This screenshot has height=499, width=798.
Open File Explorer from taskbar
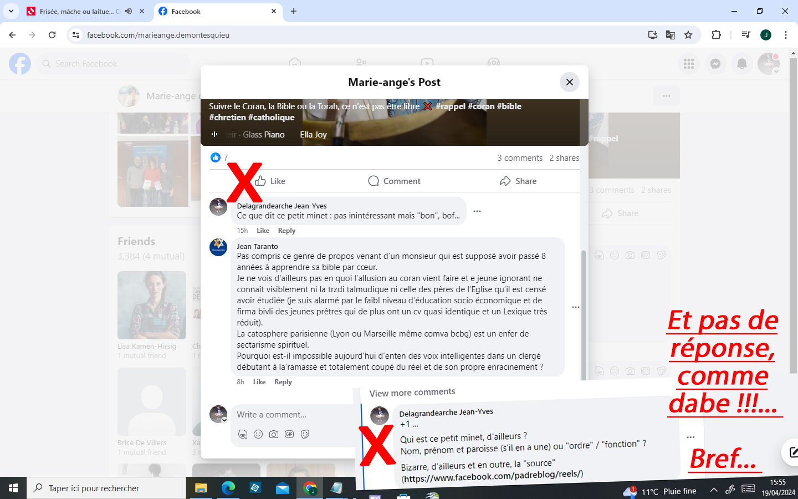coord(201,488)
